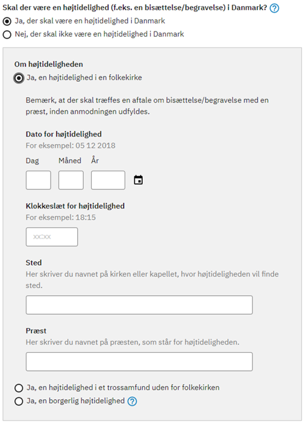Click the Præst name field
Screen dimensions: 305x425
[139, 362]
